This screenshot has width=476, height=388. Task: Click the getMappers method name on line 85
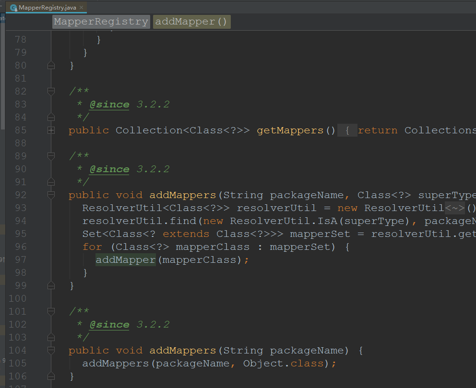(290, 130)
